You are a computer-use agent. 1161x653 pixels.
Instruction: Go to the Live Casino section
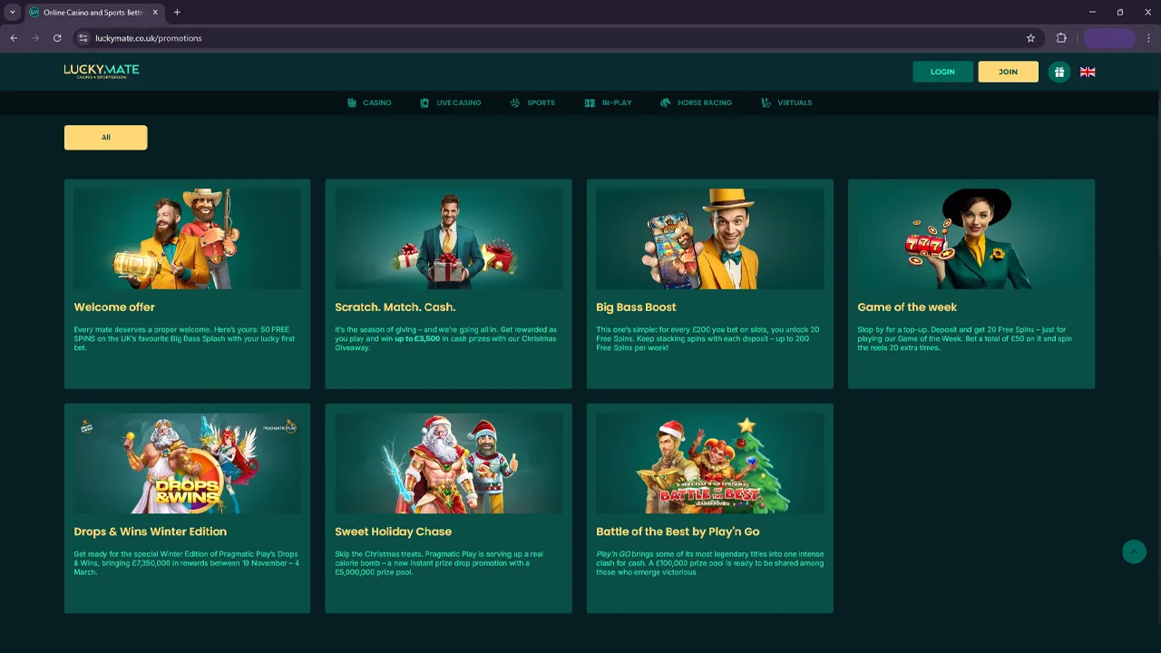pos(450,102)
